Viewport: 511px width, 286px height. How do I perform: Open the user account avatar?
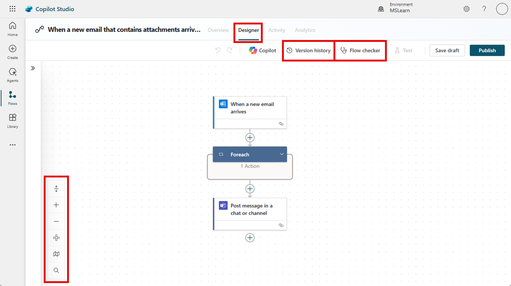pos(502,9)
